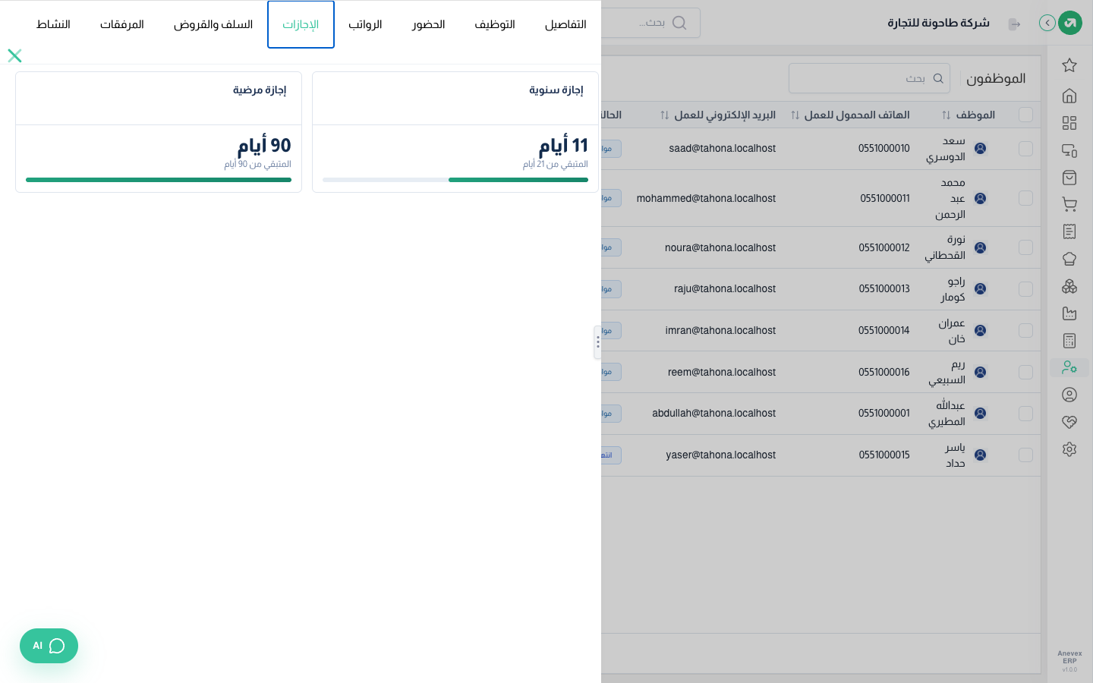Sort by الهاتف المحمول للعمل column arrows

(x=795, y=115)
